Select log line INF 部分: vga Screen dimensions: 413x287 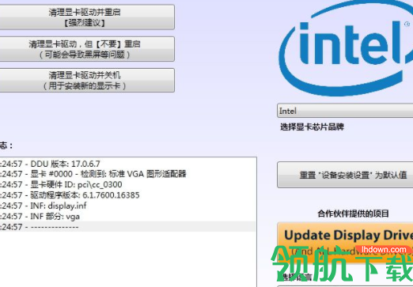pyautogui.click(x=127, y=216)
